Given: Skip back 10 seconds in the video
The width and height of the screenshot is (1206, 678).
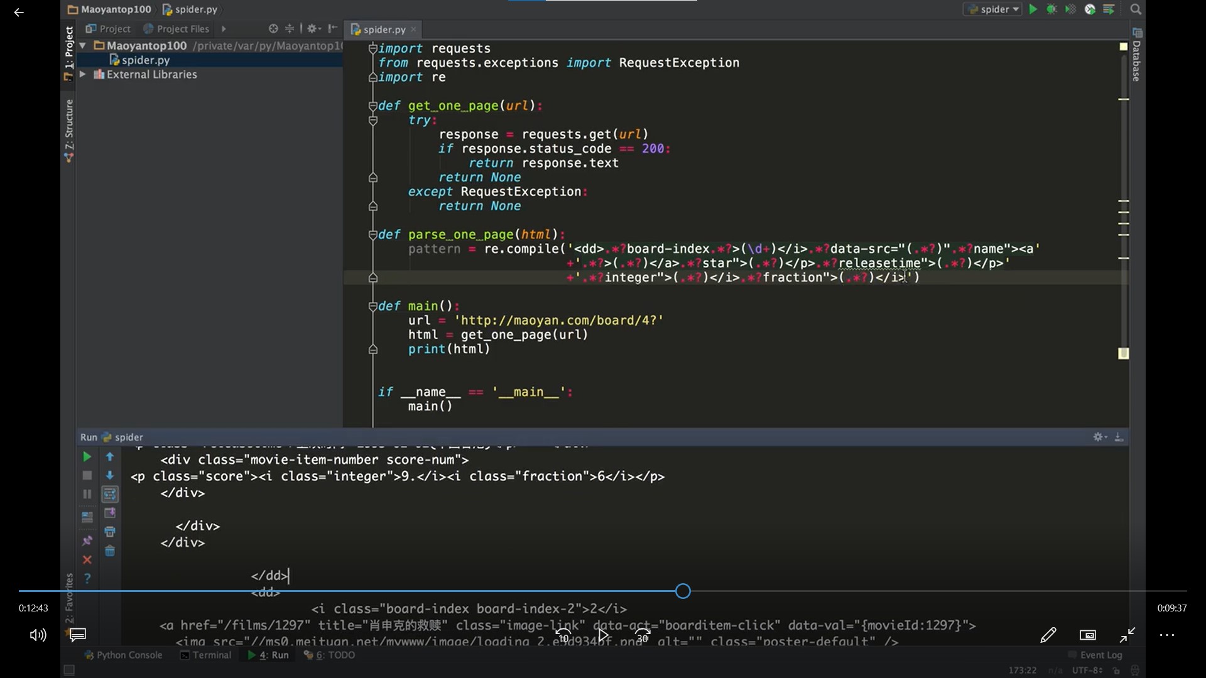Looking at the screenshot, I should tap(563, 635).
